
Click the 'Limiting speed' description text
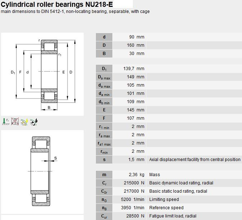pyautogui.click(x=164, y=200)
